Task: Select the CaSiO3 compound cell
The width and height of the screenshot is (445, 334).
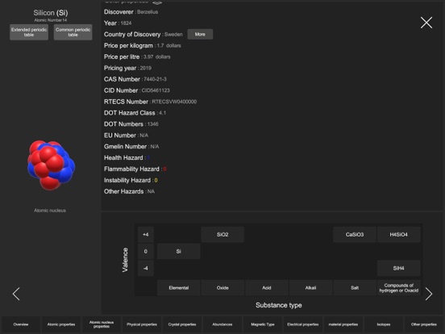Action: pyautogui.click(x=355, y=235)
